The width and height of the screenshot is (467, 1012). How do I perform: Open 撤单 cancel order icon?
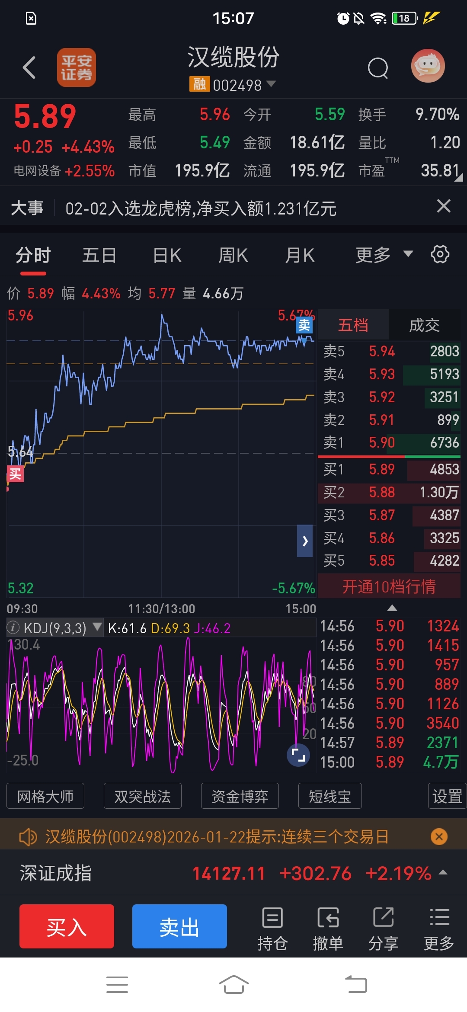pyautogui.click(x=328, y=929)
